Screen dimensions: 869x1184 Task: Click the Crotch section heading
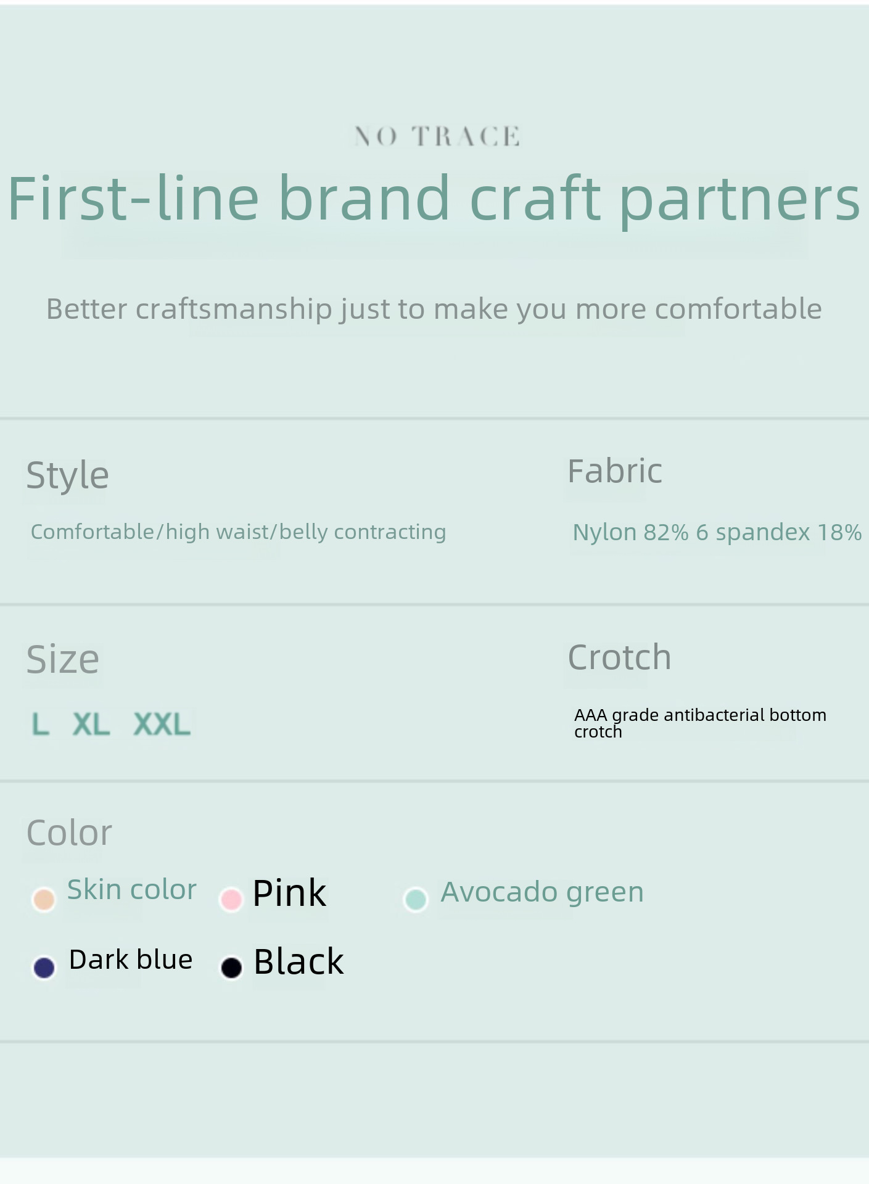coord(619,657)
